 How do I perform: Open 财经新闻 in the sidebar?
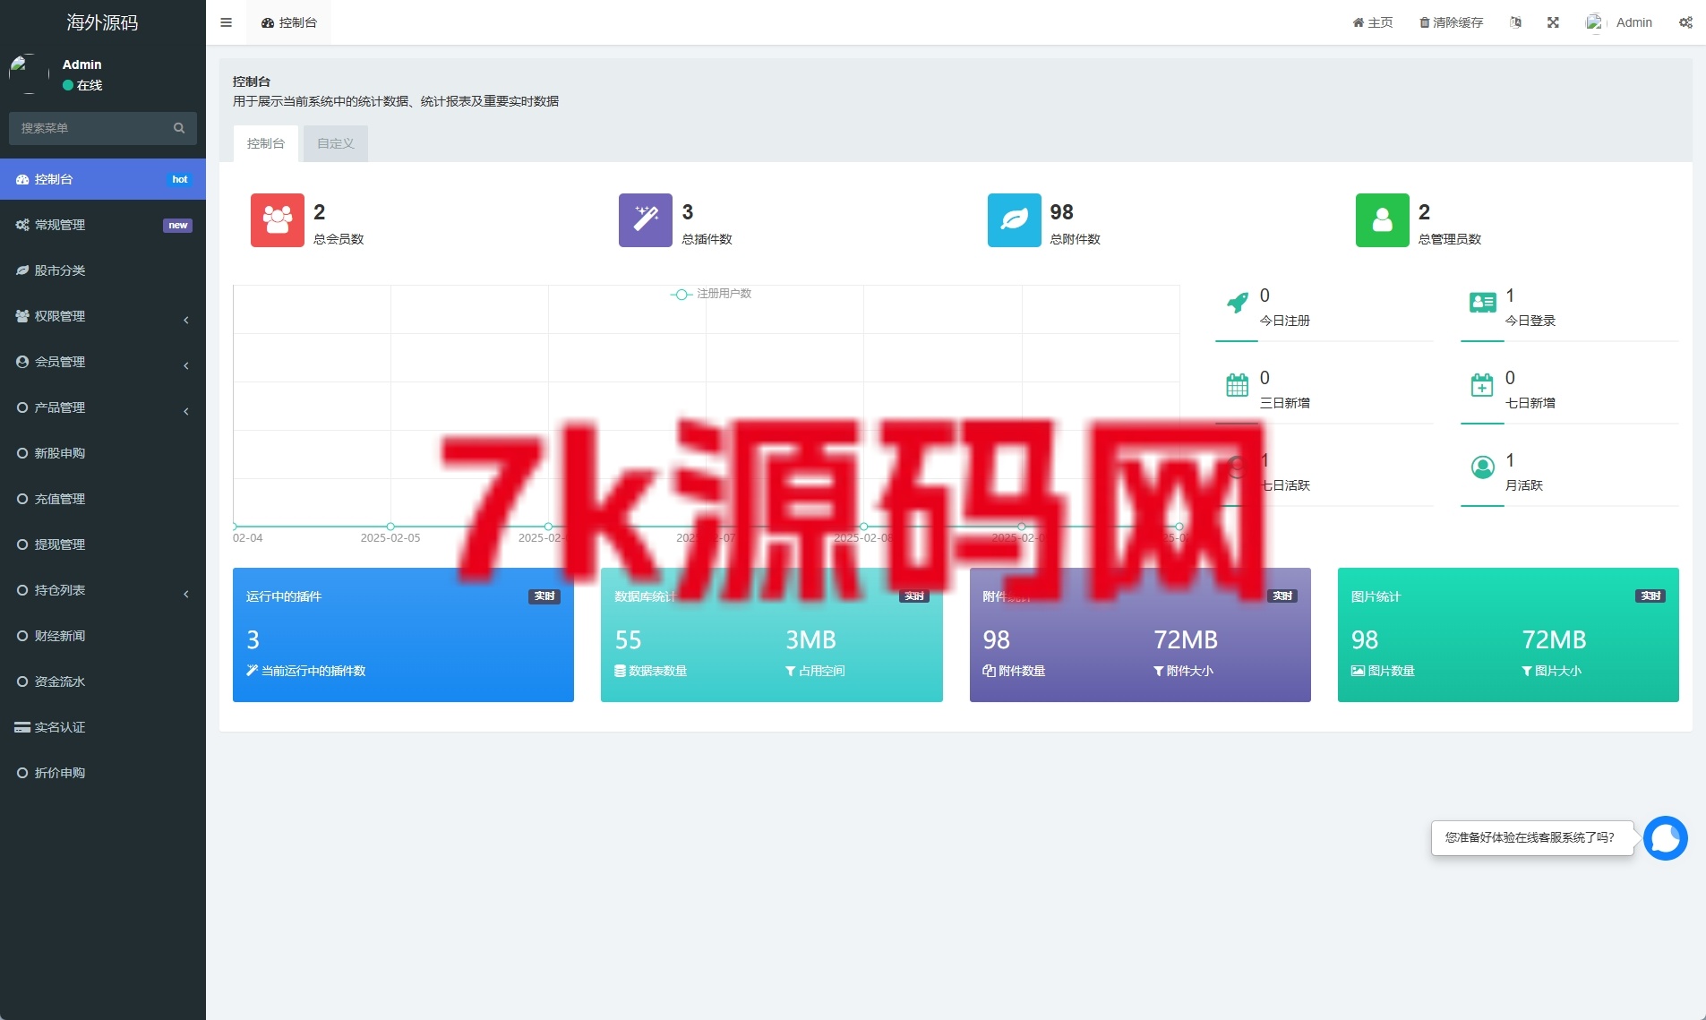[x=103, y=636]
